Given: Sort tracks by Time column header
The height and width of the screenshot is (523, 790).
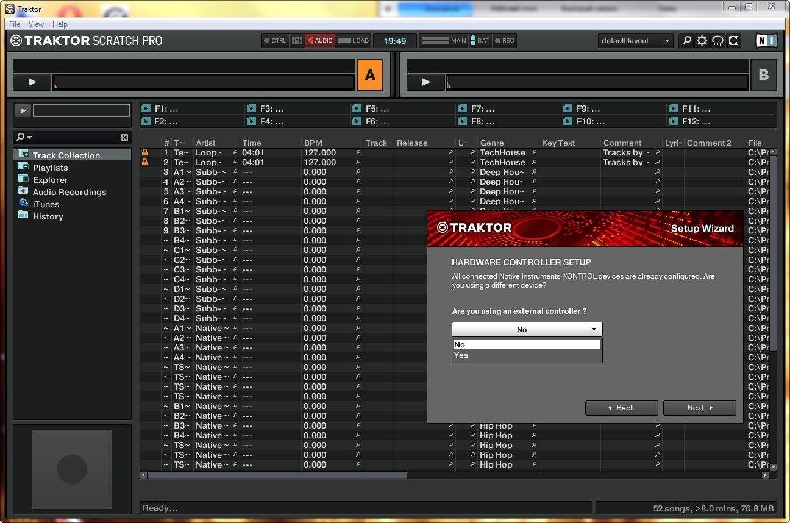Looking at the screenshot, I should coord(252,143).
